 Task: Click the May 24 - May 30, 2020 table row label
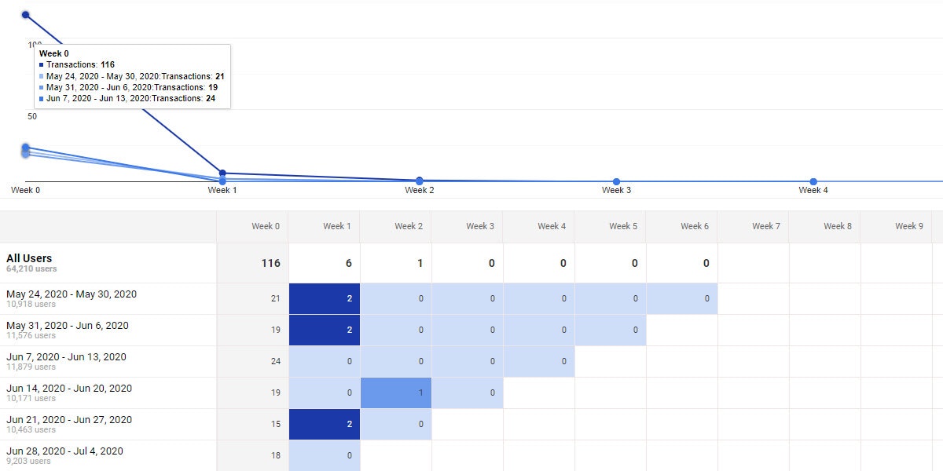(x=72, y=294)
